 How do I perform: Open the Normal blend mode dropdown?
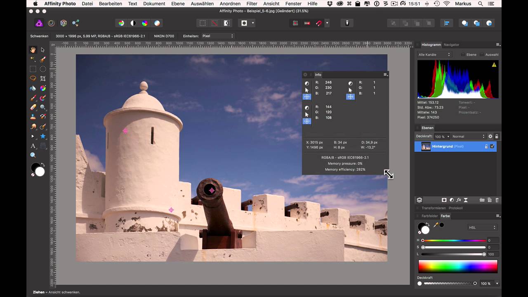pyautogui.click(x=469, y=136)
